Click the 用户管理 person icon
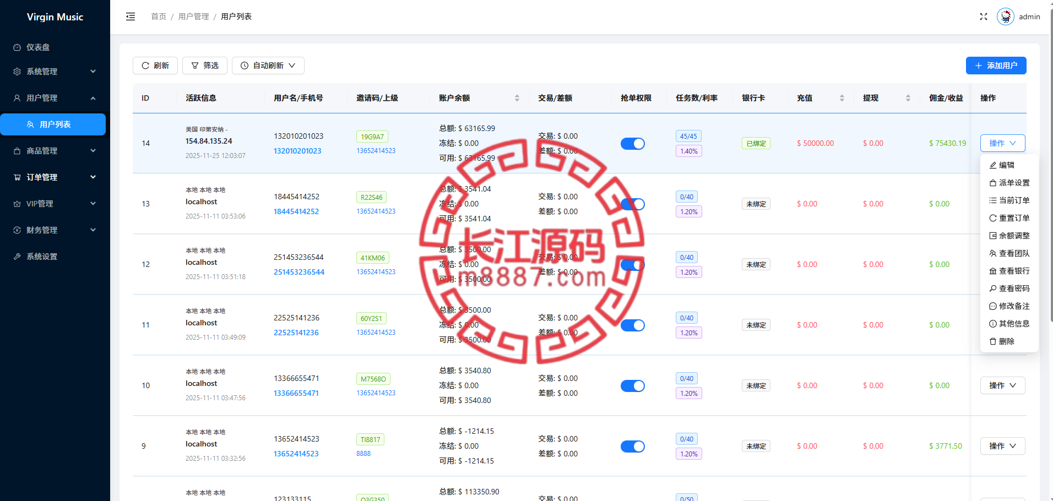This screenshot has height=501, width=1053. coord(17,98)
